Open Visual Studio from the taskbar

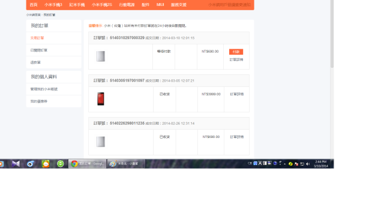coord(16,164)
